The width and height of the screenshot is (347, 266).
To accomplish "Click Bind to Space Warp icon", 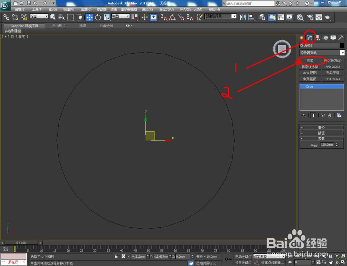I will pos(24,17).
